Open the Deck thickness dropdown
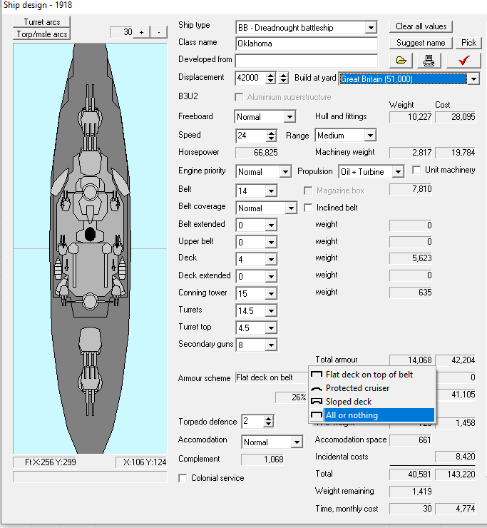 [x=271, y=259]
